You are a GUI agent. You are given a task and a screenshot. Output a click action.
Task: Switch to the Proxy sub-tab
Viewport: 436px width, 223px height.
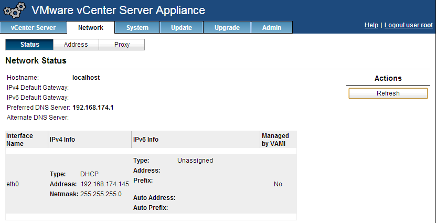[x=122, y=45]
